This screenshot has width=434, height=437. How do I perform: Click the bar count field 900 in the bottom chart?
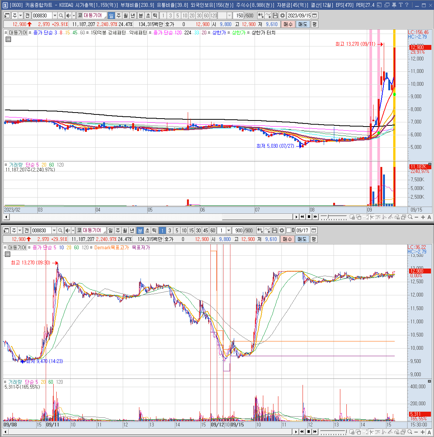coord(238,230)
